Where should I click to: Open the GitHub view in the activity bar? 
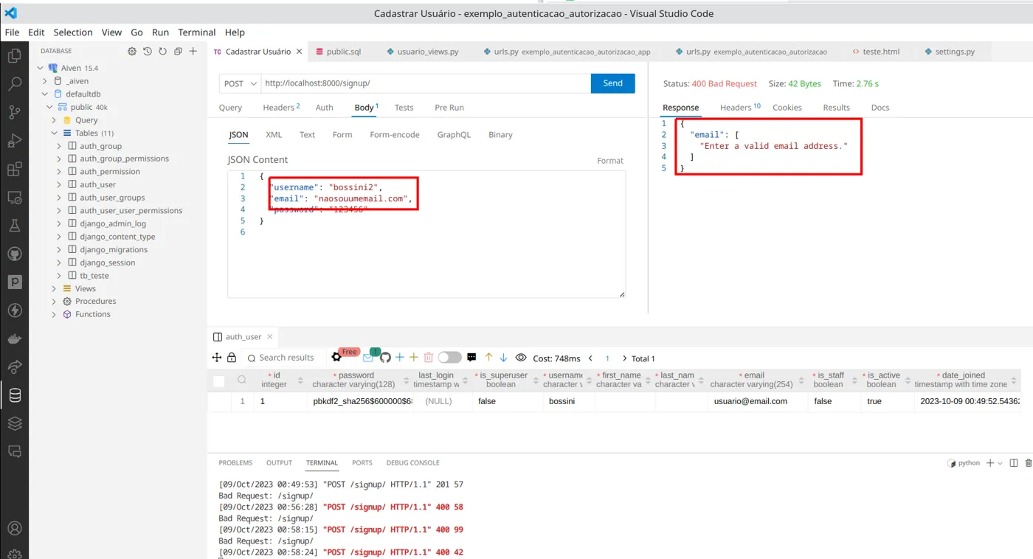tap(14, 254)
